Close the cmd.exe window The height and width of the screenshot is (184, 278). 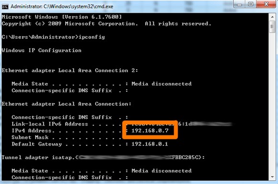click(266, 4)
